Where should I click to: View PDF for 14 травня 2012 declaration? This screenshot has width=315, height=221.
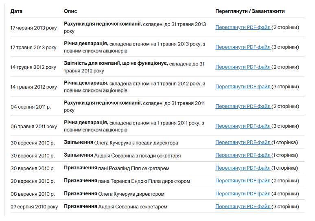(x=243, y=87)
